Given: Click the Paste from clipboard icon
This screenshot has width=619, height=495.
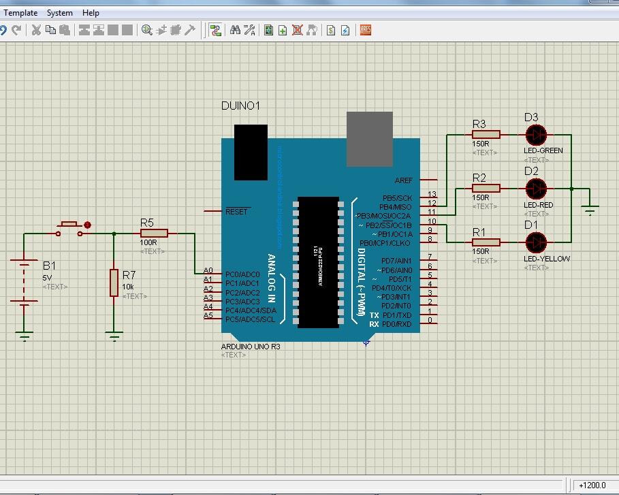Looking at the screenshot, I should tap(64, 30).
